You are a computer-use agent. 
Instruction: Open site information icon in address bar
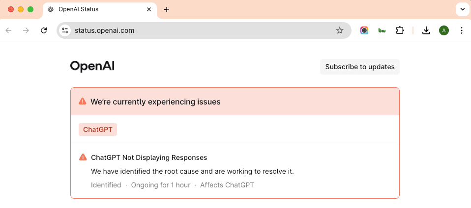point(64,30)
